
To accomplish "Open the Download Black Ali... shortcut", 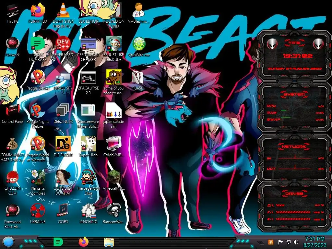I will click(x=13, y=211).
